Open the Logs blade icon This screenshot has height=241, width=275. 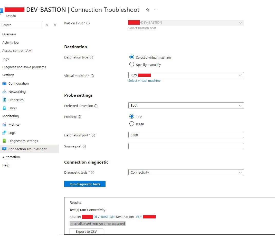point(5,133)
